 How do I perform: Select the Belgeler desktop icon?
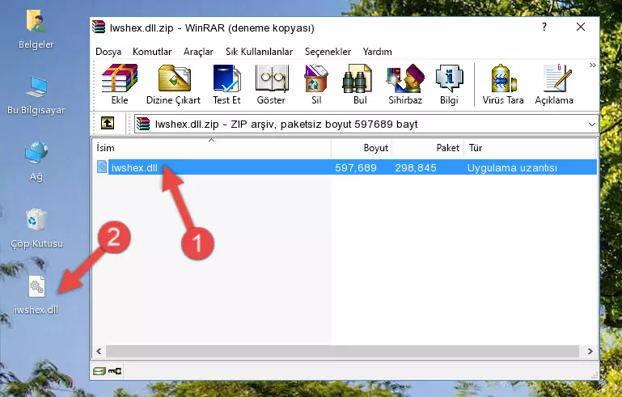(36, 29)
